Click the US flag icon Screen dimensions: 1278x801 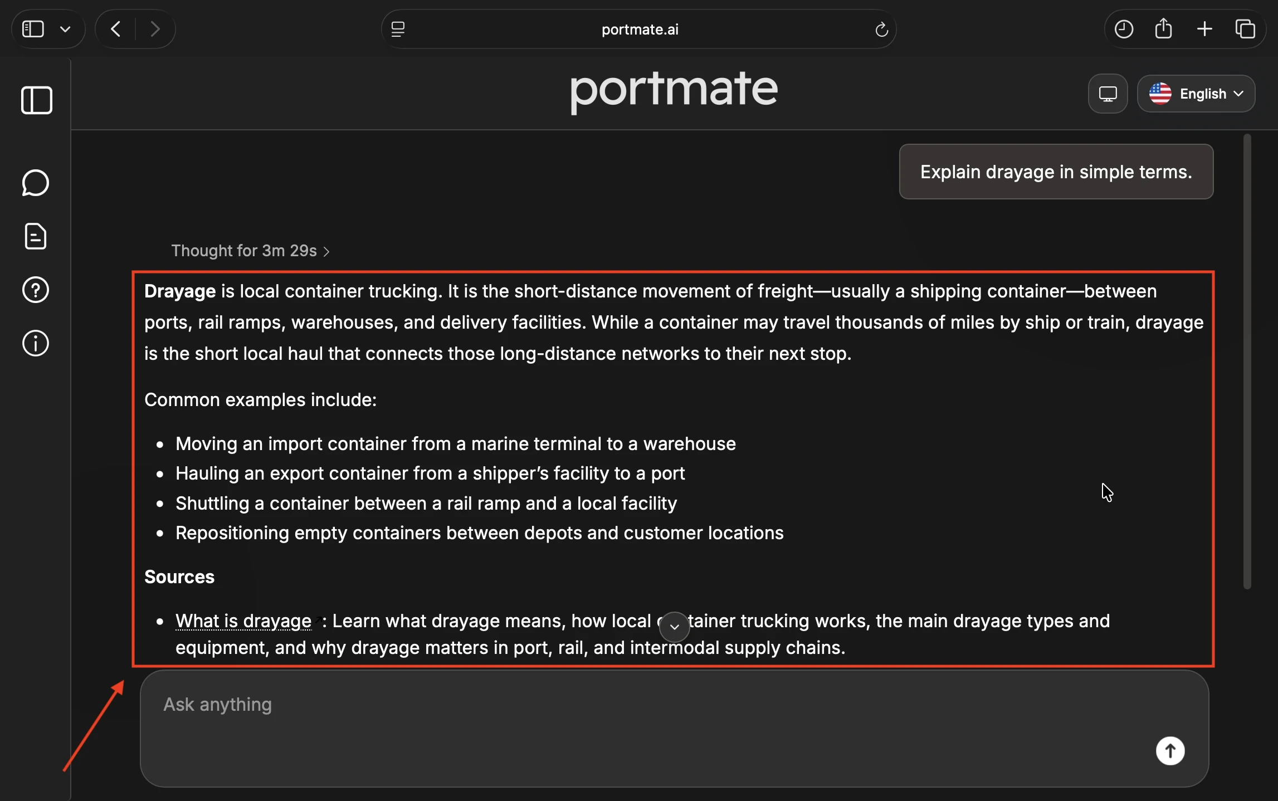pyautogui.click(x=1160, y=94)
